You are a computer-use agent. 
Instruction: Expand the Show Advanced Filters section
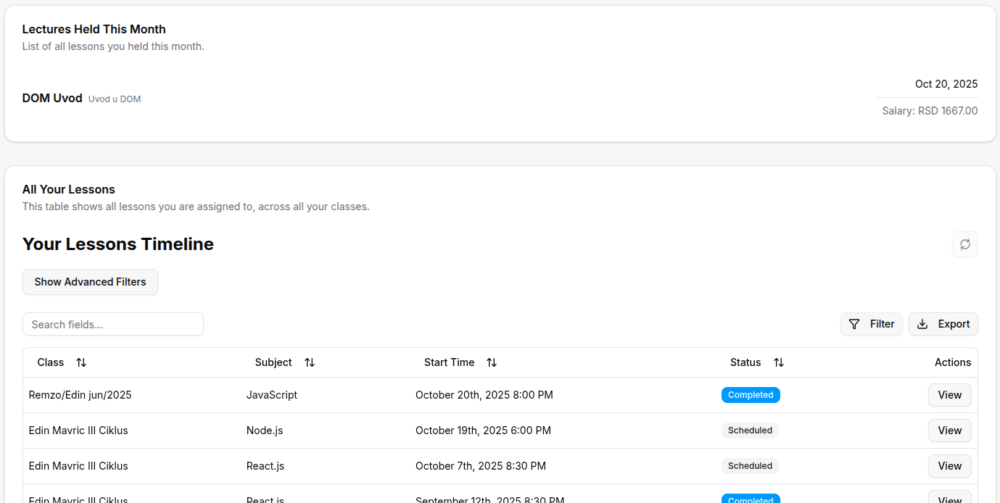point(90,282)
